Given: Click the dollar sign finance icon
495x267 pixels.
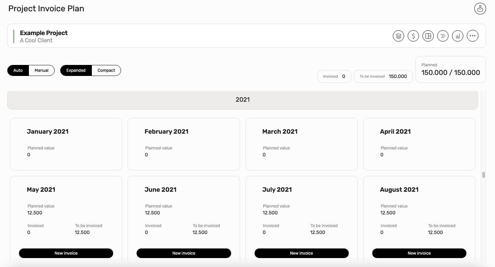Looking at the screenshot, I should (413, 36).
